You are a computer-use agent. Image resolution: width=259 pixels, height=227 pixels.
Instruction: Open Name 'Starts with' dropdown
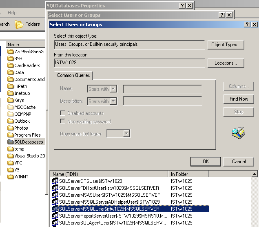pyautogui.click(x=113, y=89)
